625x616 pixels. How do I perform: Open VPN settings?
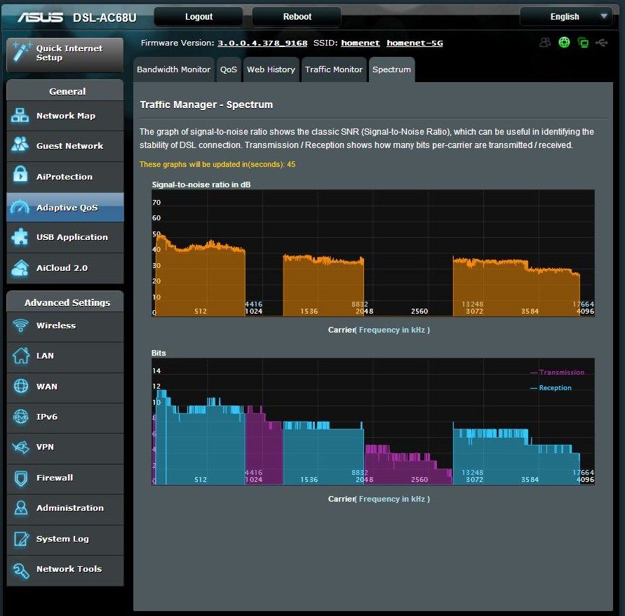65,448
